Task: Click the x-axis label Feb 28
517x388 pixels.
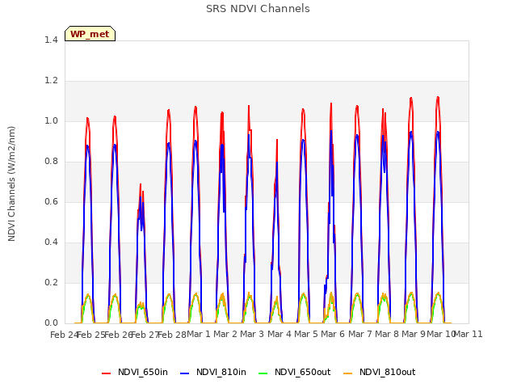Action: point(172,335)
